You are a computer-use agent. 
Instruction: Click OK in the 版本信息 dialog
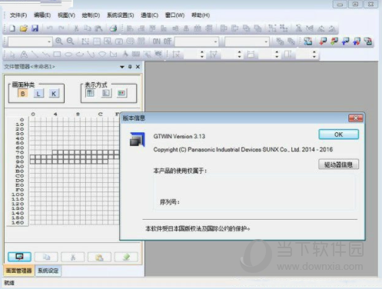pos(338,135)
